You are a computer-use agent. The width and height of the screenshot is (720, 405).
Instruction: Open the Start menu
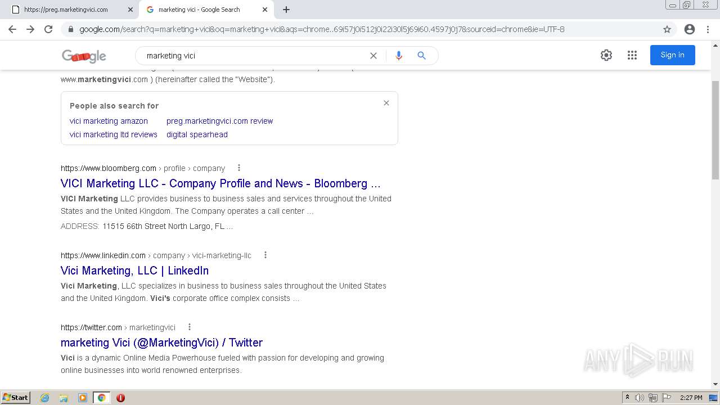pos(16,398)
